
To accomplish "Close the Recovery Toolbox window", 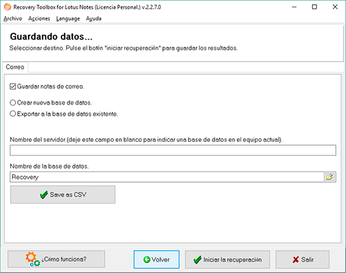I will 335,7.
